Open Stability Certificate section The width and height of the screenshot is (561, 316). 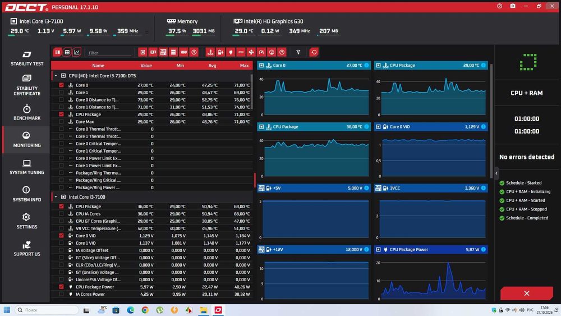coord(27,85)
